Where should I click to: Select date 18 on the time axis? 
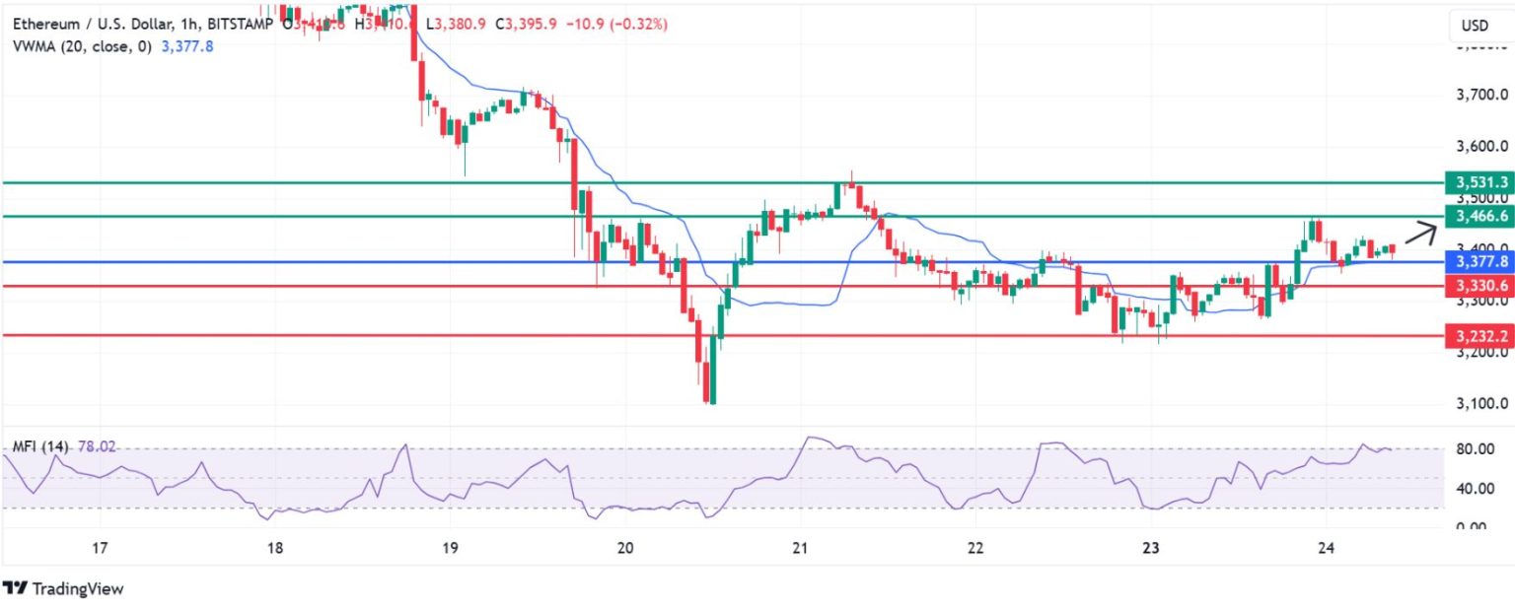click(275, 548)
